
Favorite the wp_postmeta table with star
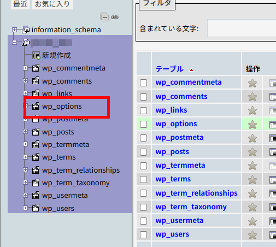pyautogui.click(x=252, y=138)
